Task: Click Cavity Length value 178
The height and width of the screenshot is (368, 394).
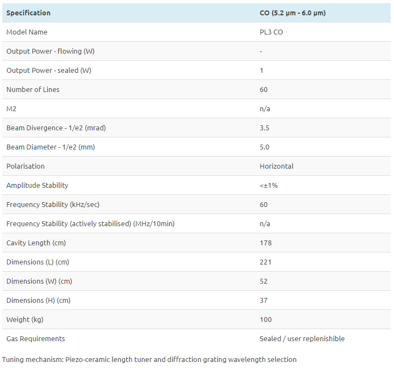Action: [265, 243]
